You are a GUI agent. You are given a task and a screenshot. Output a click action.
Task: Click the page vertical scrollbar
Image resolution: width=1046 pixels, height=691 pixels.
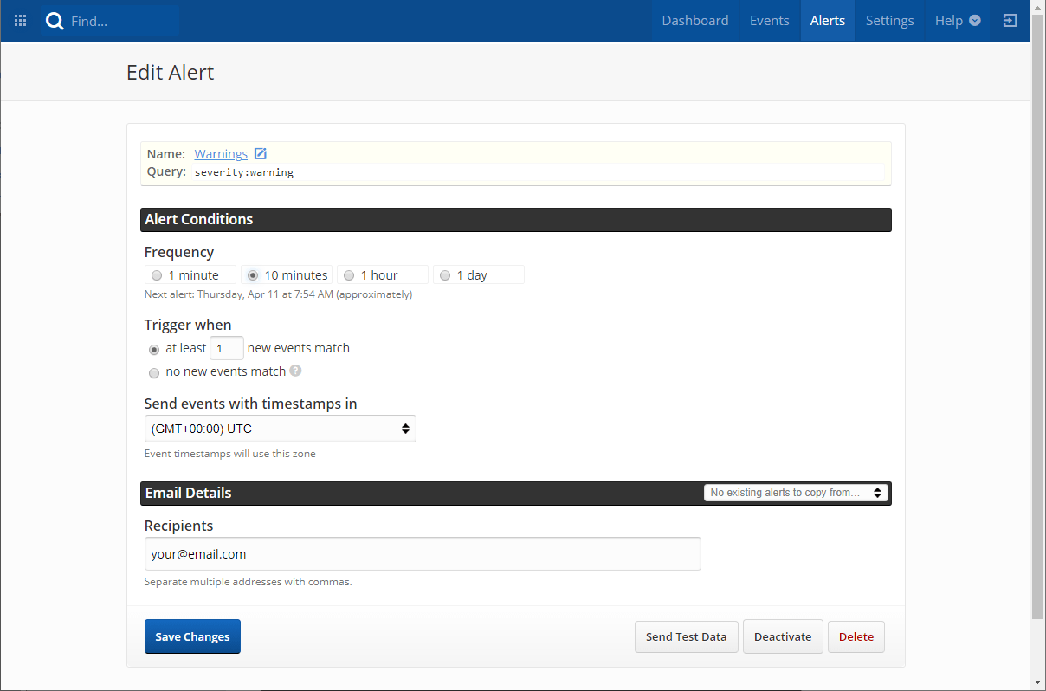point(1038,346)
